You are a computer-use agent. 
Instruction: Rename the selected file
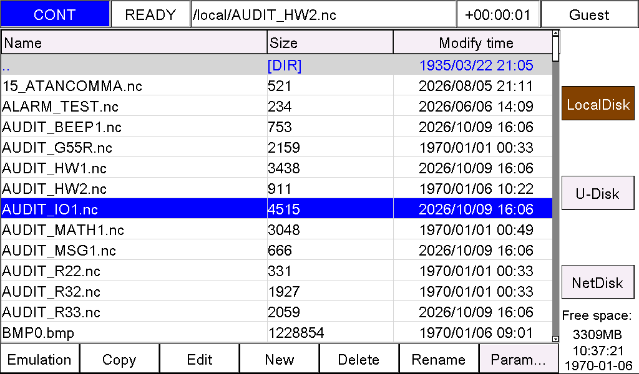coord(439,359)
